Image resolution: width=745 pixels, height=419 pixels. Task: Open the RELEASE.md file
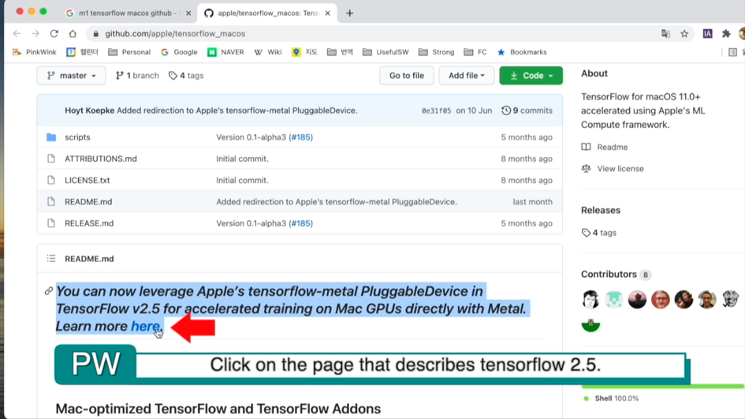pyautogui.click(x=89, y=223)
